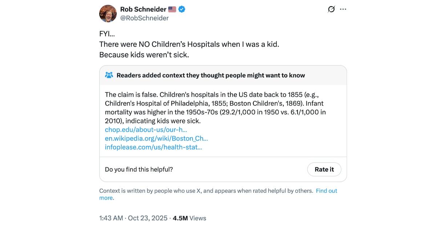This screenshot has width=436, height=228.
Task: Open the three-dot more options menu
Action: tap(343, 9)
